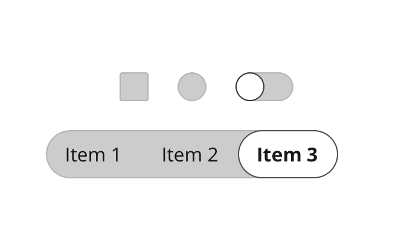Screen dimensions: 413x241
Task: Mark the unchecked gray checkbox
Action: tap(134, 87)
